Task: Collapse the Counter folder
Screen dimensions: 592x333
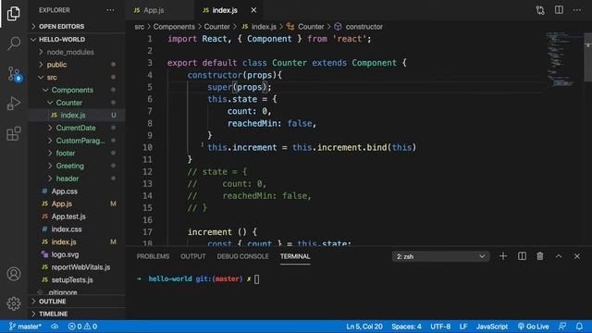Action: coord(77,103)
